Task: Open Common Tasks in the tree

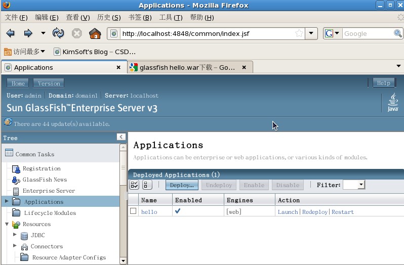Action: [35, 154]
